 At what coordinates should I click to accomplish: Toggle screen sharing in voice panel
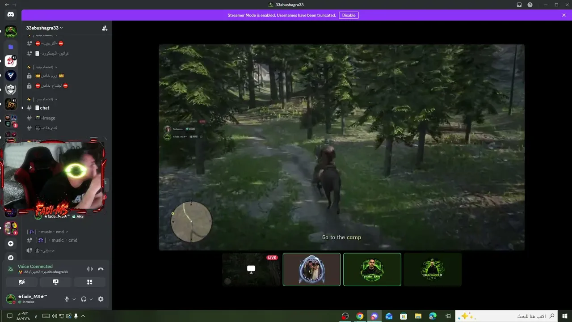(55, 282)
